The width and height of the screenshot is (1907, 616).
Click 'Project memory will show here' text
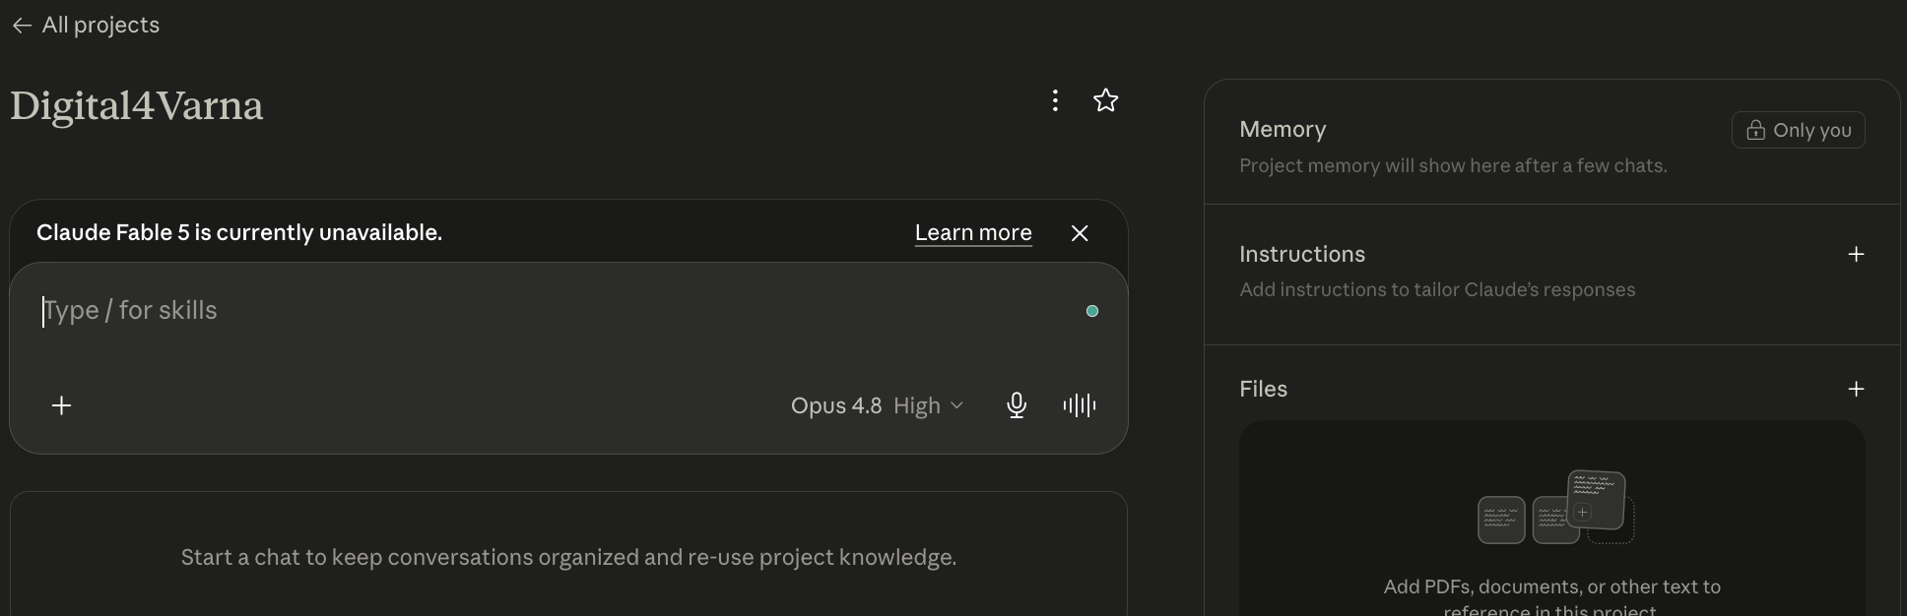tap(1453, 165)
